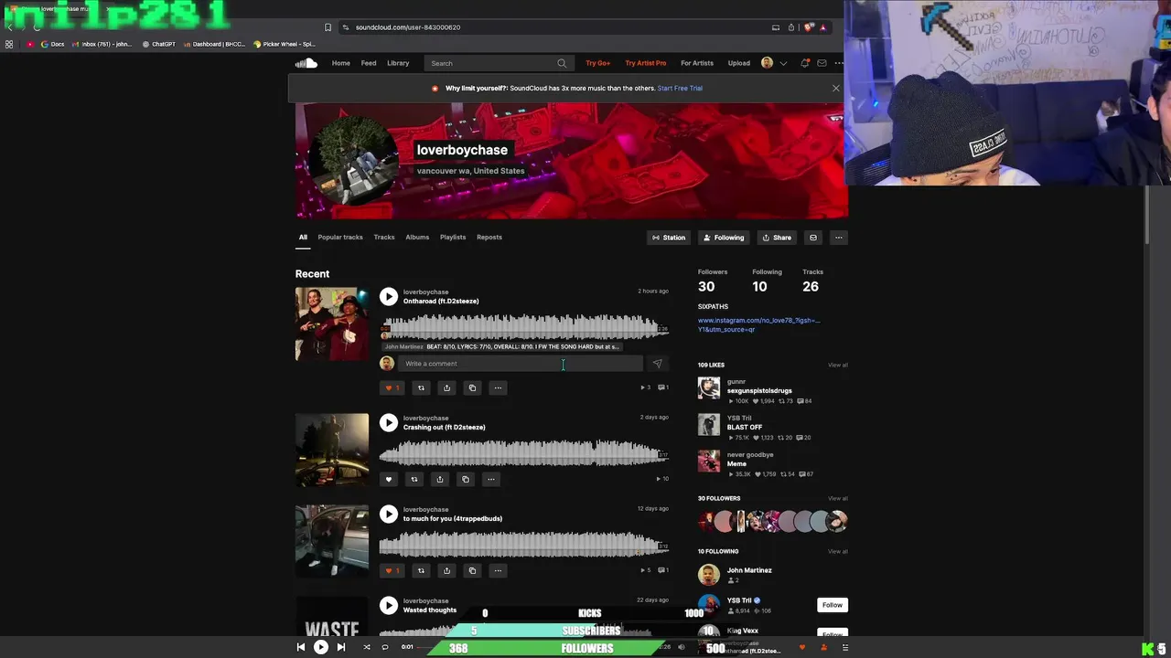Toggle repeat in the player bar

pyautogui.click(x=384, y=647)
